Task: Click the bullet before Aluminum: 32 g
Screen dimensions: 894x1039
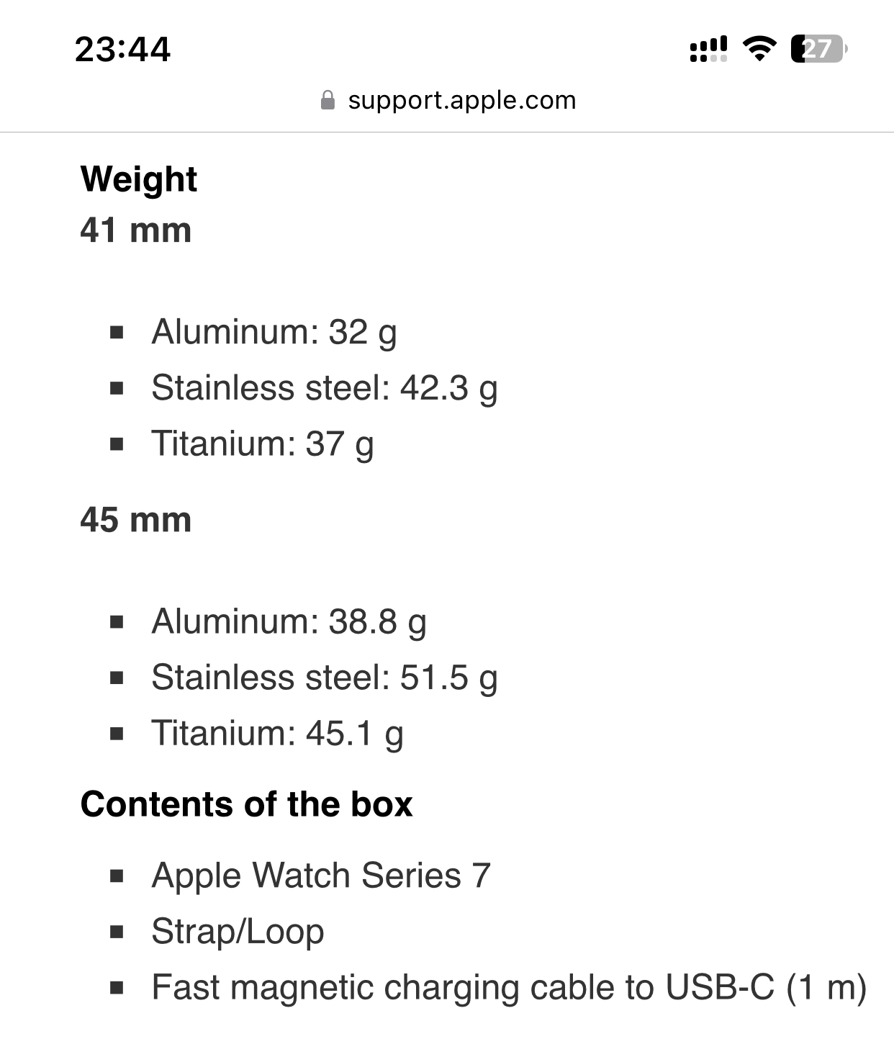Action: [x=117, y=333]
